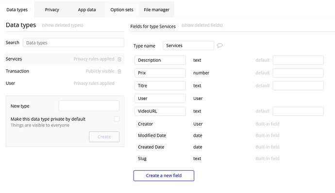Go to Option sets tab
Viewport: 335px width, 193px height.
[122, 10]
